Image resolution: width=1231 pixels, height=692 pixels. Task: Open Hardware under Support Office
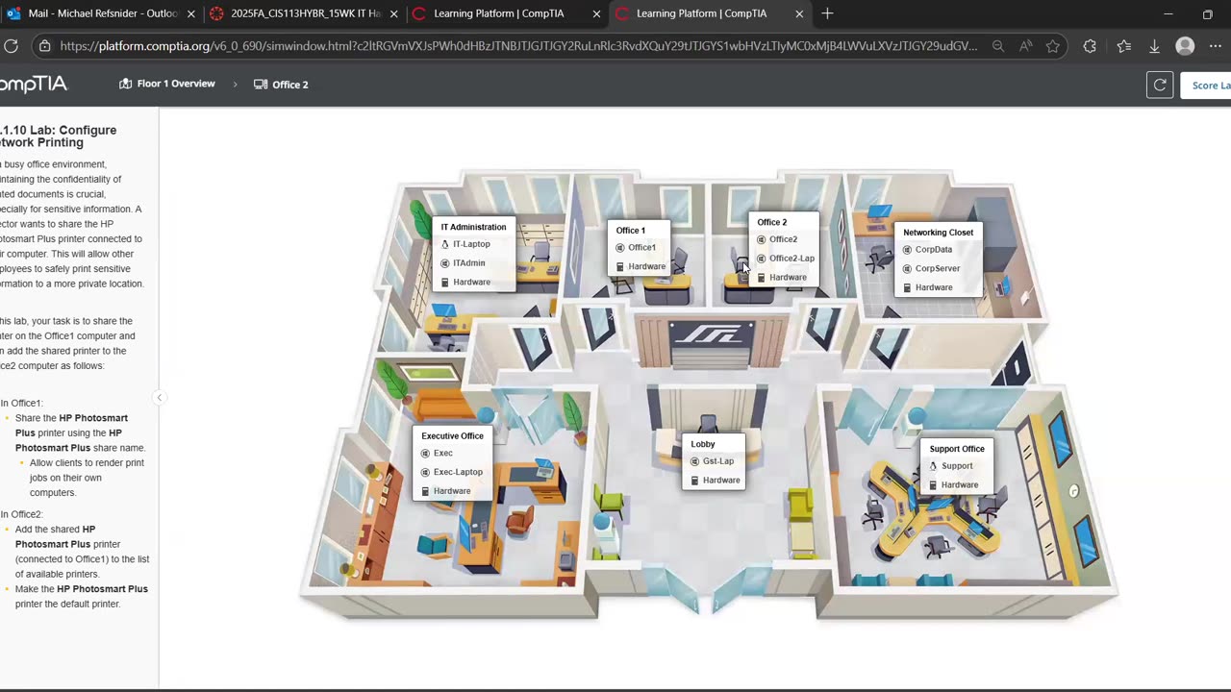pos(960,485)
